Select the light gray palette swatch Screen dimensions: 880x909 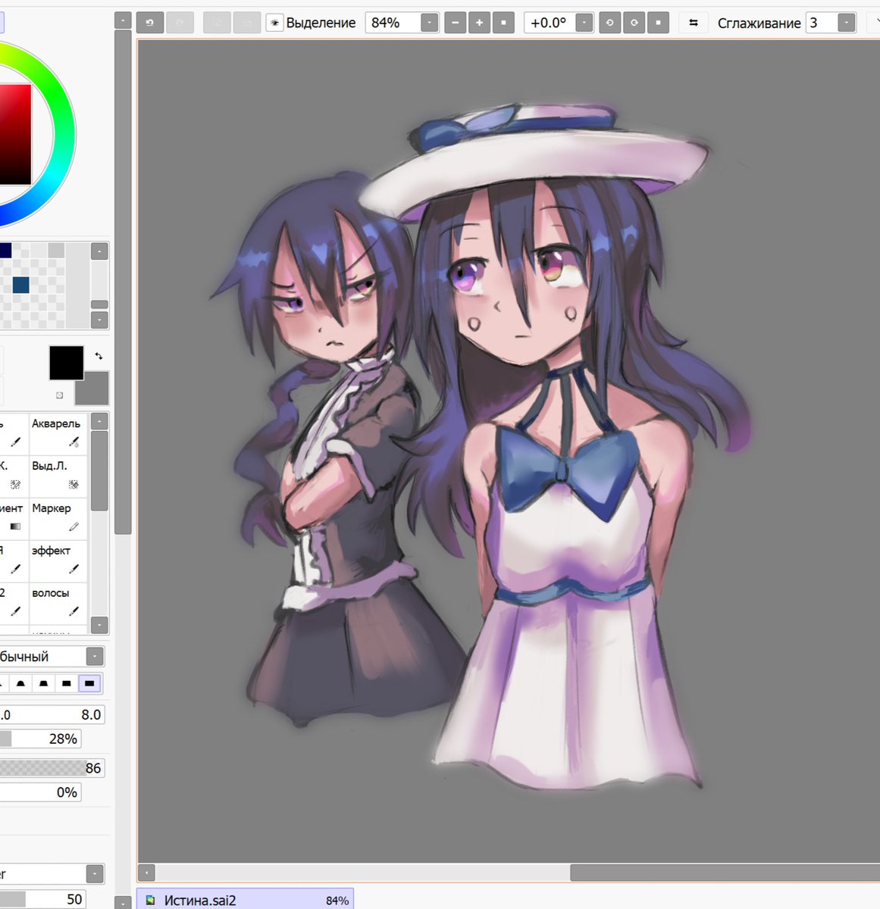(x=56, y=250)
